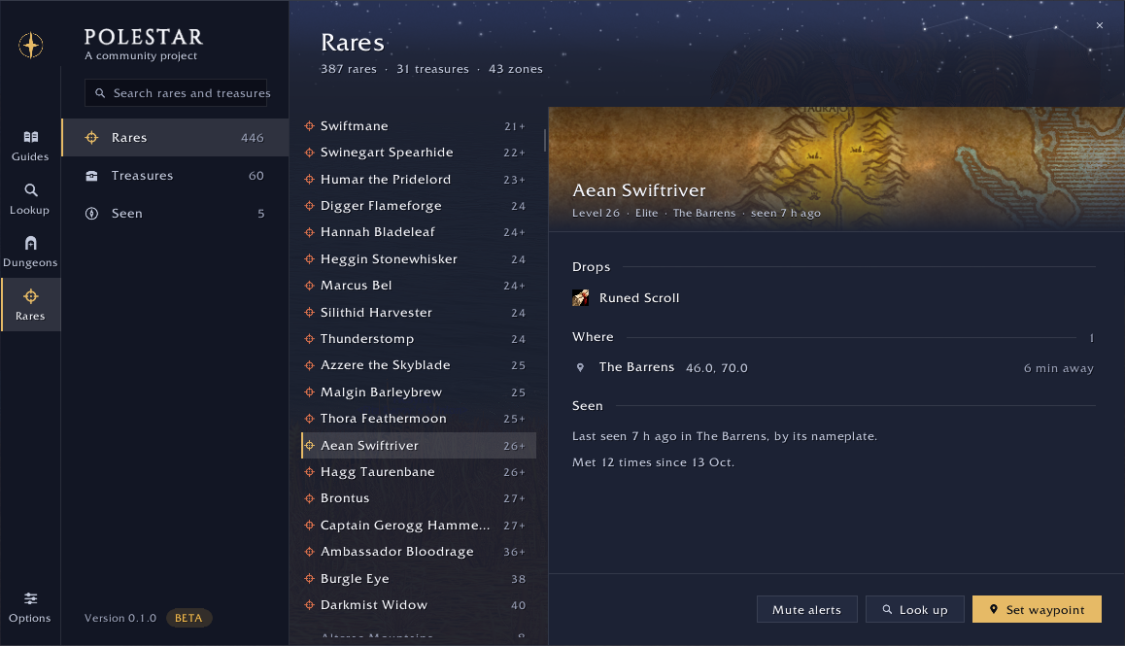
Task: Select Azzere the Skyblade rare
Action: click(x=419, y=365)
